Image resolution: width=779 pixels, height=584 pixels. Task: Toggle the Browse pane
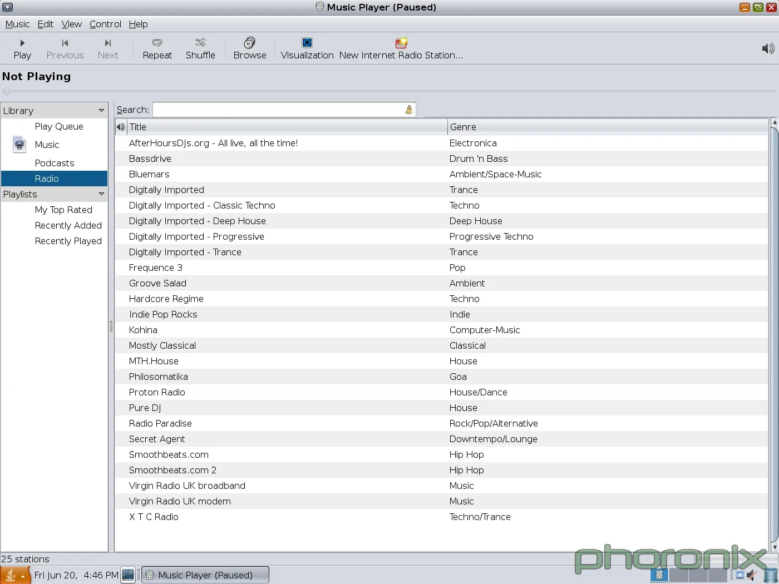point(250,49)
